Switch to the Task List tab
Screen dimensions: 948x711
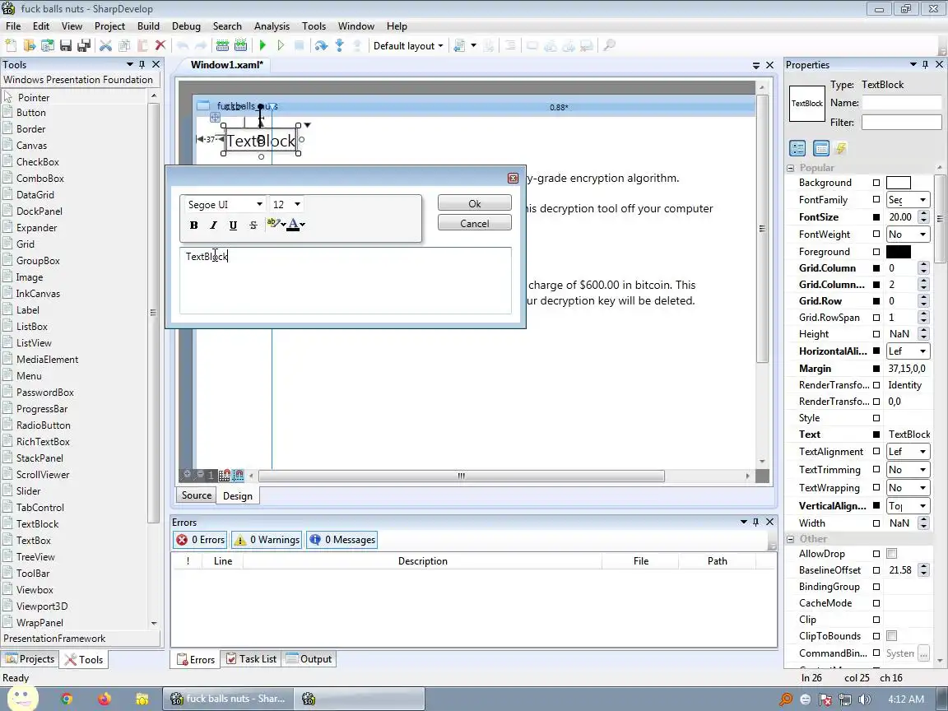tap(252, 659)
